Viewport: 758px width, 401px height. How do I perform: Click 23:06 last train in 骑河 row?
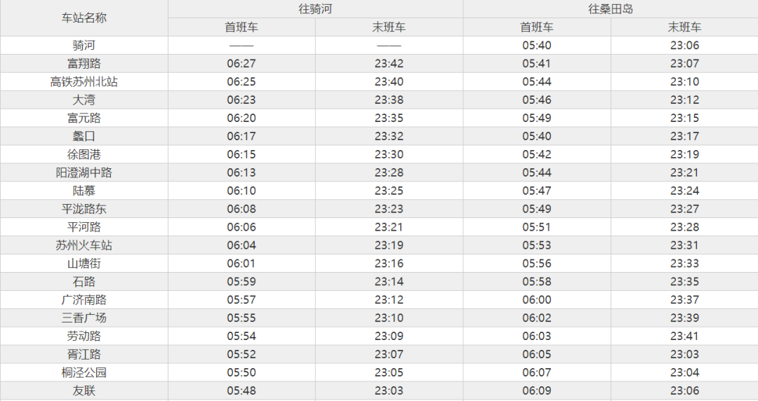coord(684,46)
